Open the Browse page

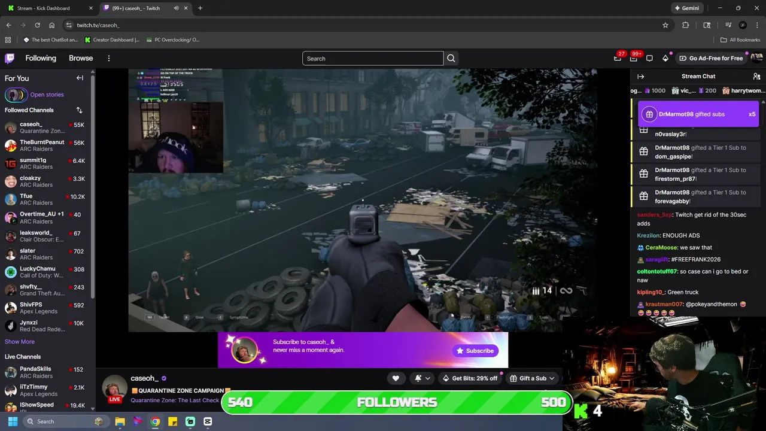click(x=81, y=58)
